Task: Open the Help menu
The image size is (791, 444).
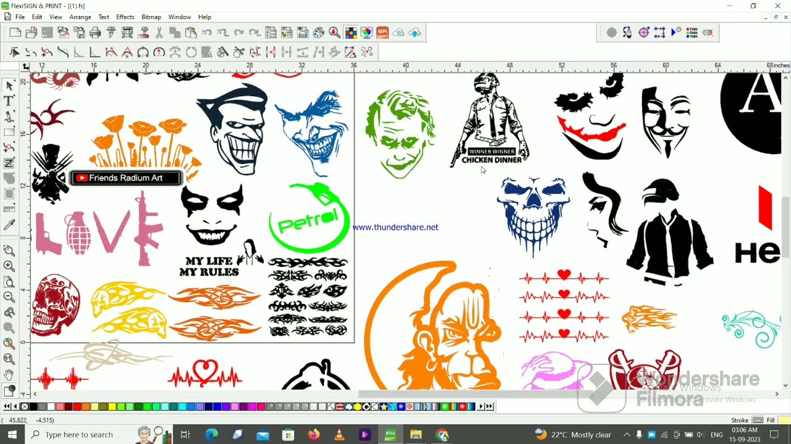Action: click(x=205, y=17)
